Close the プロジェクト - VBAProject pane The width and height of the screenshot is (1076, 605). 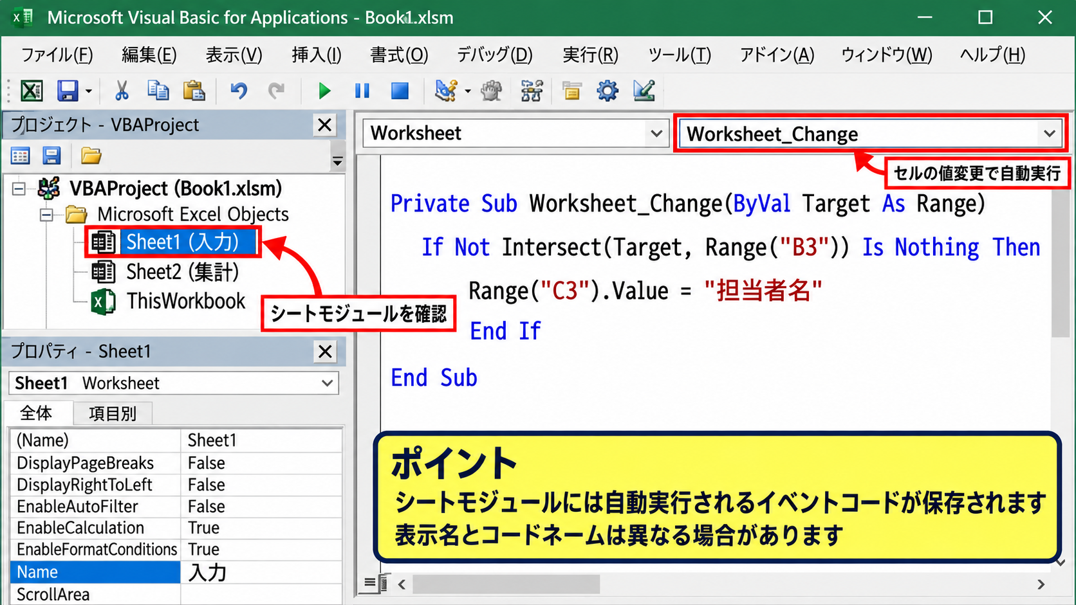325,125
